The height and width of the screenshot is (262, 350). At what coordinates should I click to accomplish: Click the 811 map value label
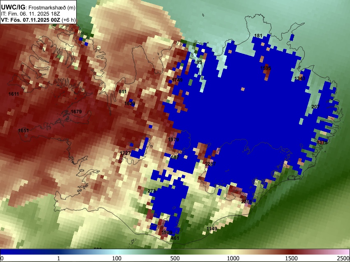click(123, 92)
